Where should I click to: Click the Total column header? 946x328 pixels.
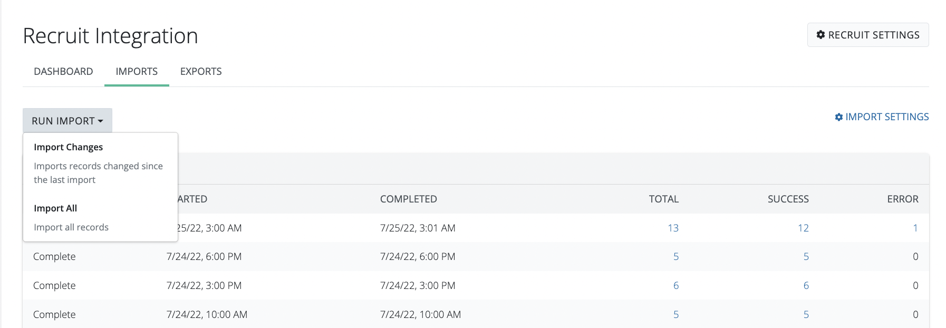[663, 199]
